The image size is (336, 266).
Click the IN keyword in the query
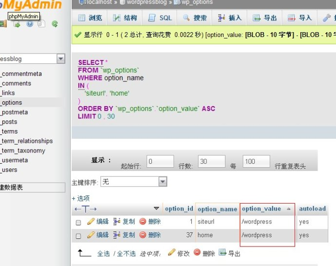(x=81, y=86)
